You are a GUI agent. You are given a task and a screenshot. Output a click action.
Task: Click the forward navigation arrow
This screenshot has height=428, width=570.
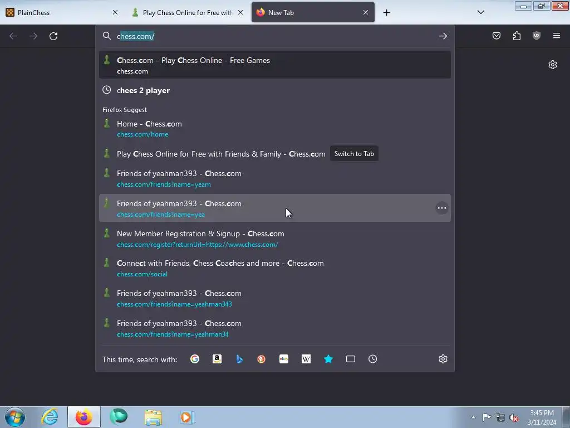33,36
